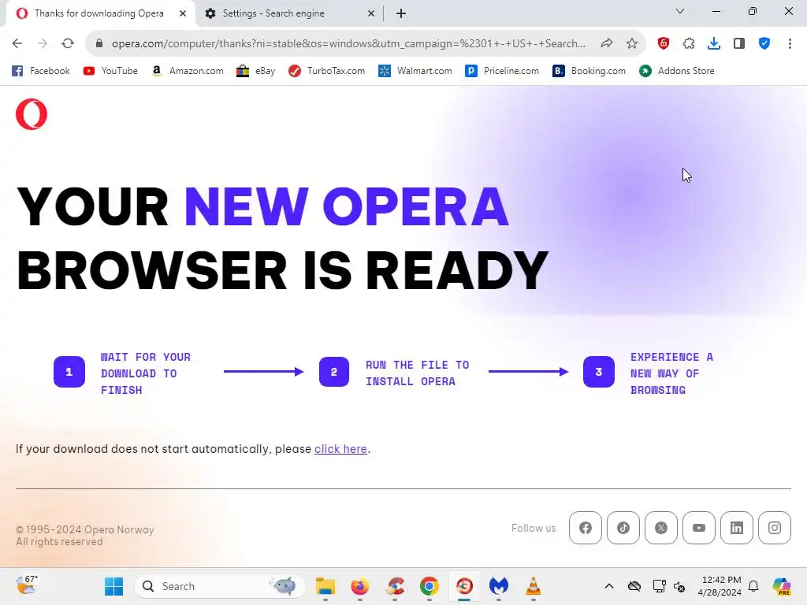Click the forward navigation arrow

(43, 44)
